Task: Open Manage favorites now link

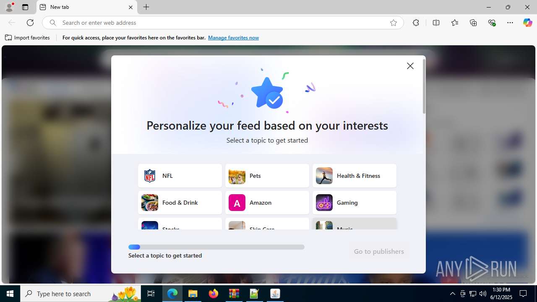Action: (233, 38)
